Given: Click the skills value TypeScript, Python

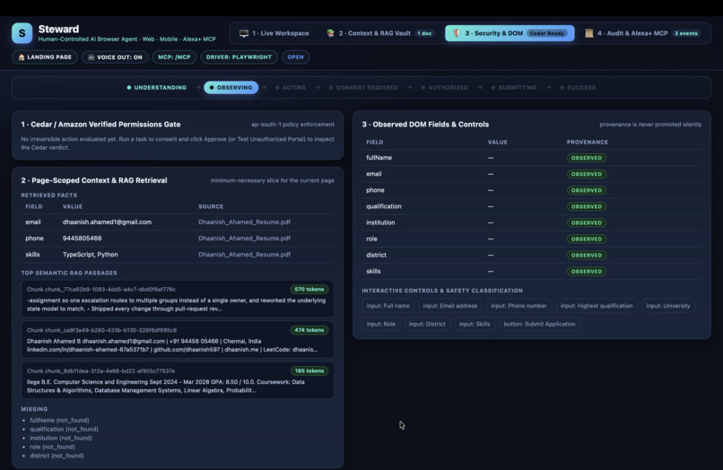Looking at the screenshot, I should pyautogui.click(x=91, y=254).
